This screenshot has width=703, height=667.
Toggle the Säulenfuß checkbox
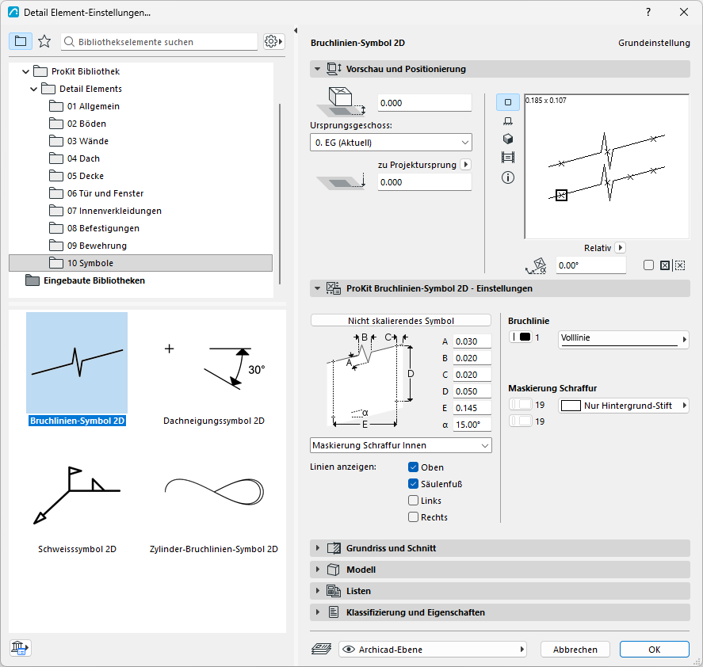[x=414, y=484]
